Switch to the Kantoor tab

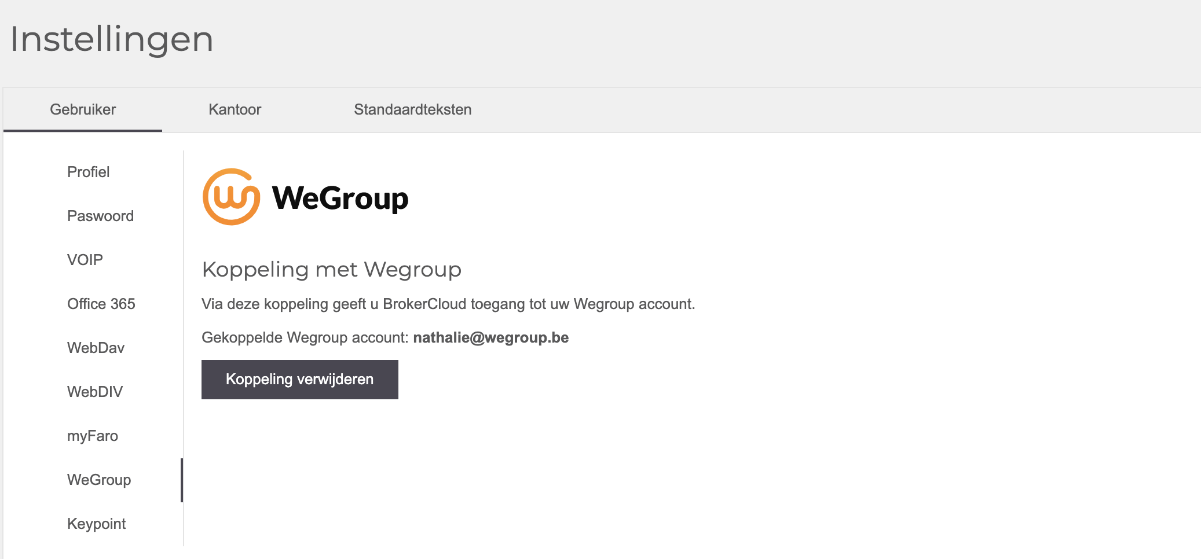tap(235, 109)
